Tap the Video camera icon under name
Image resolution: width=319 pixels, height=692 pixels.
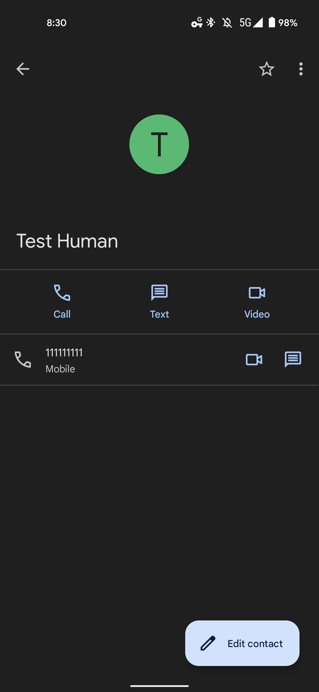[x=257, y=293]
